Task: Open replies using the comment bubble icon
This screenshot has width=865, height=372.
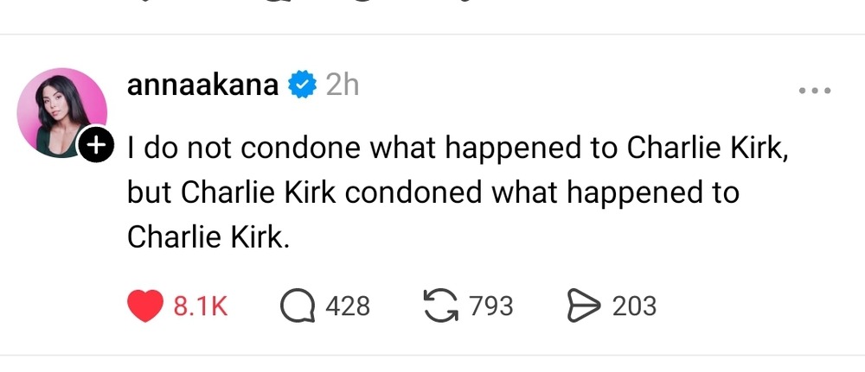Action: pyautogui.click(x=298, y=306)
